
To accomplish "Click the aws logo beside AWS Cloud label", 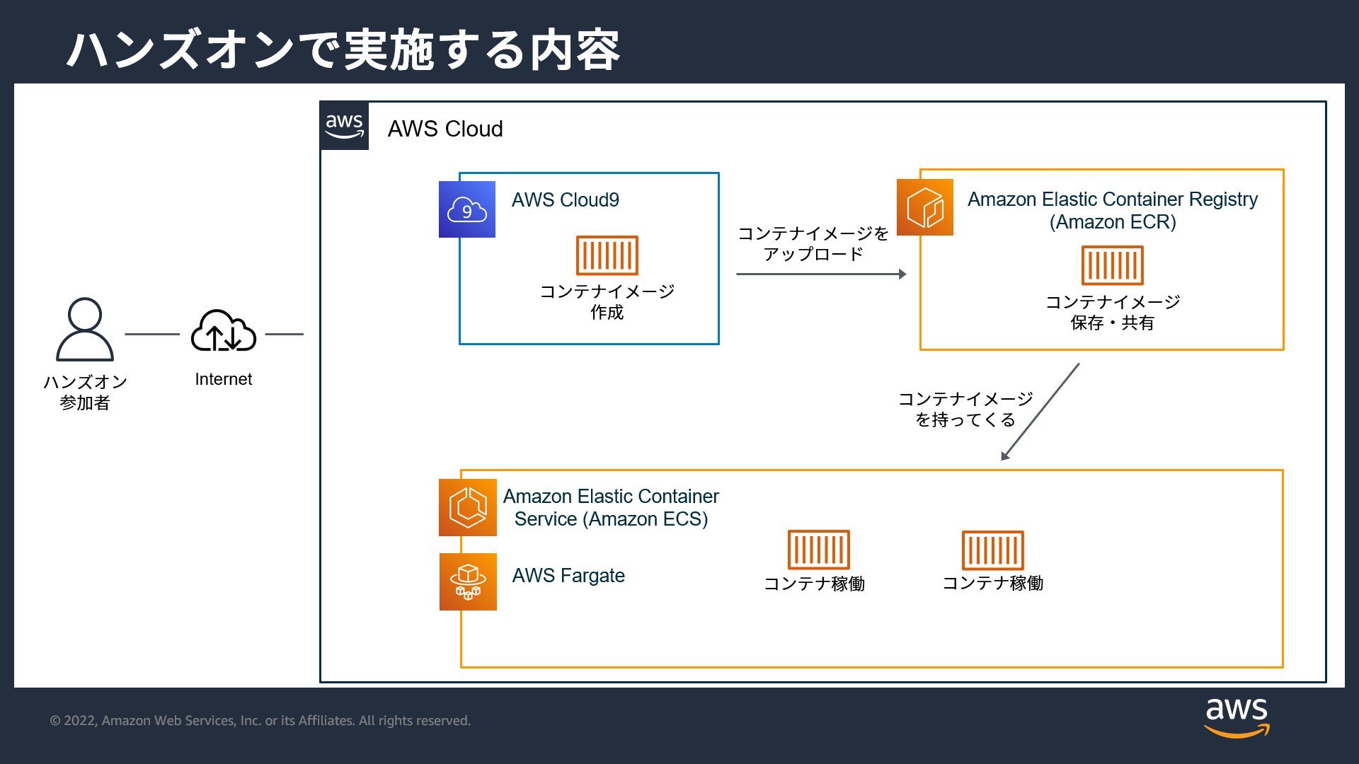I will point(344,126).
